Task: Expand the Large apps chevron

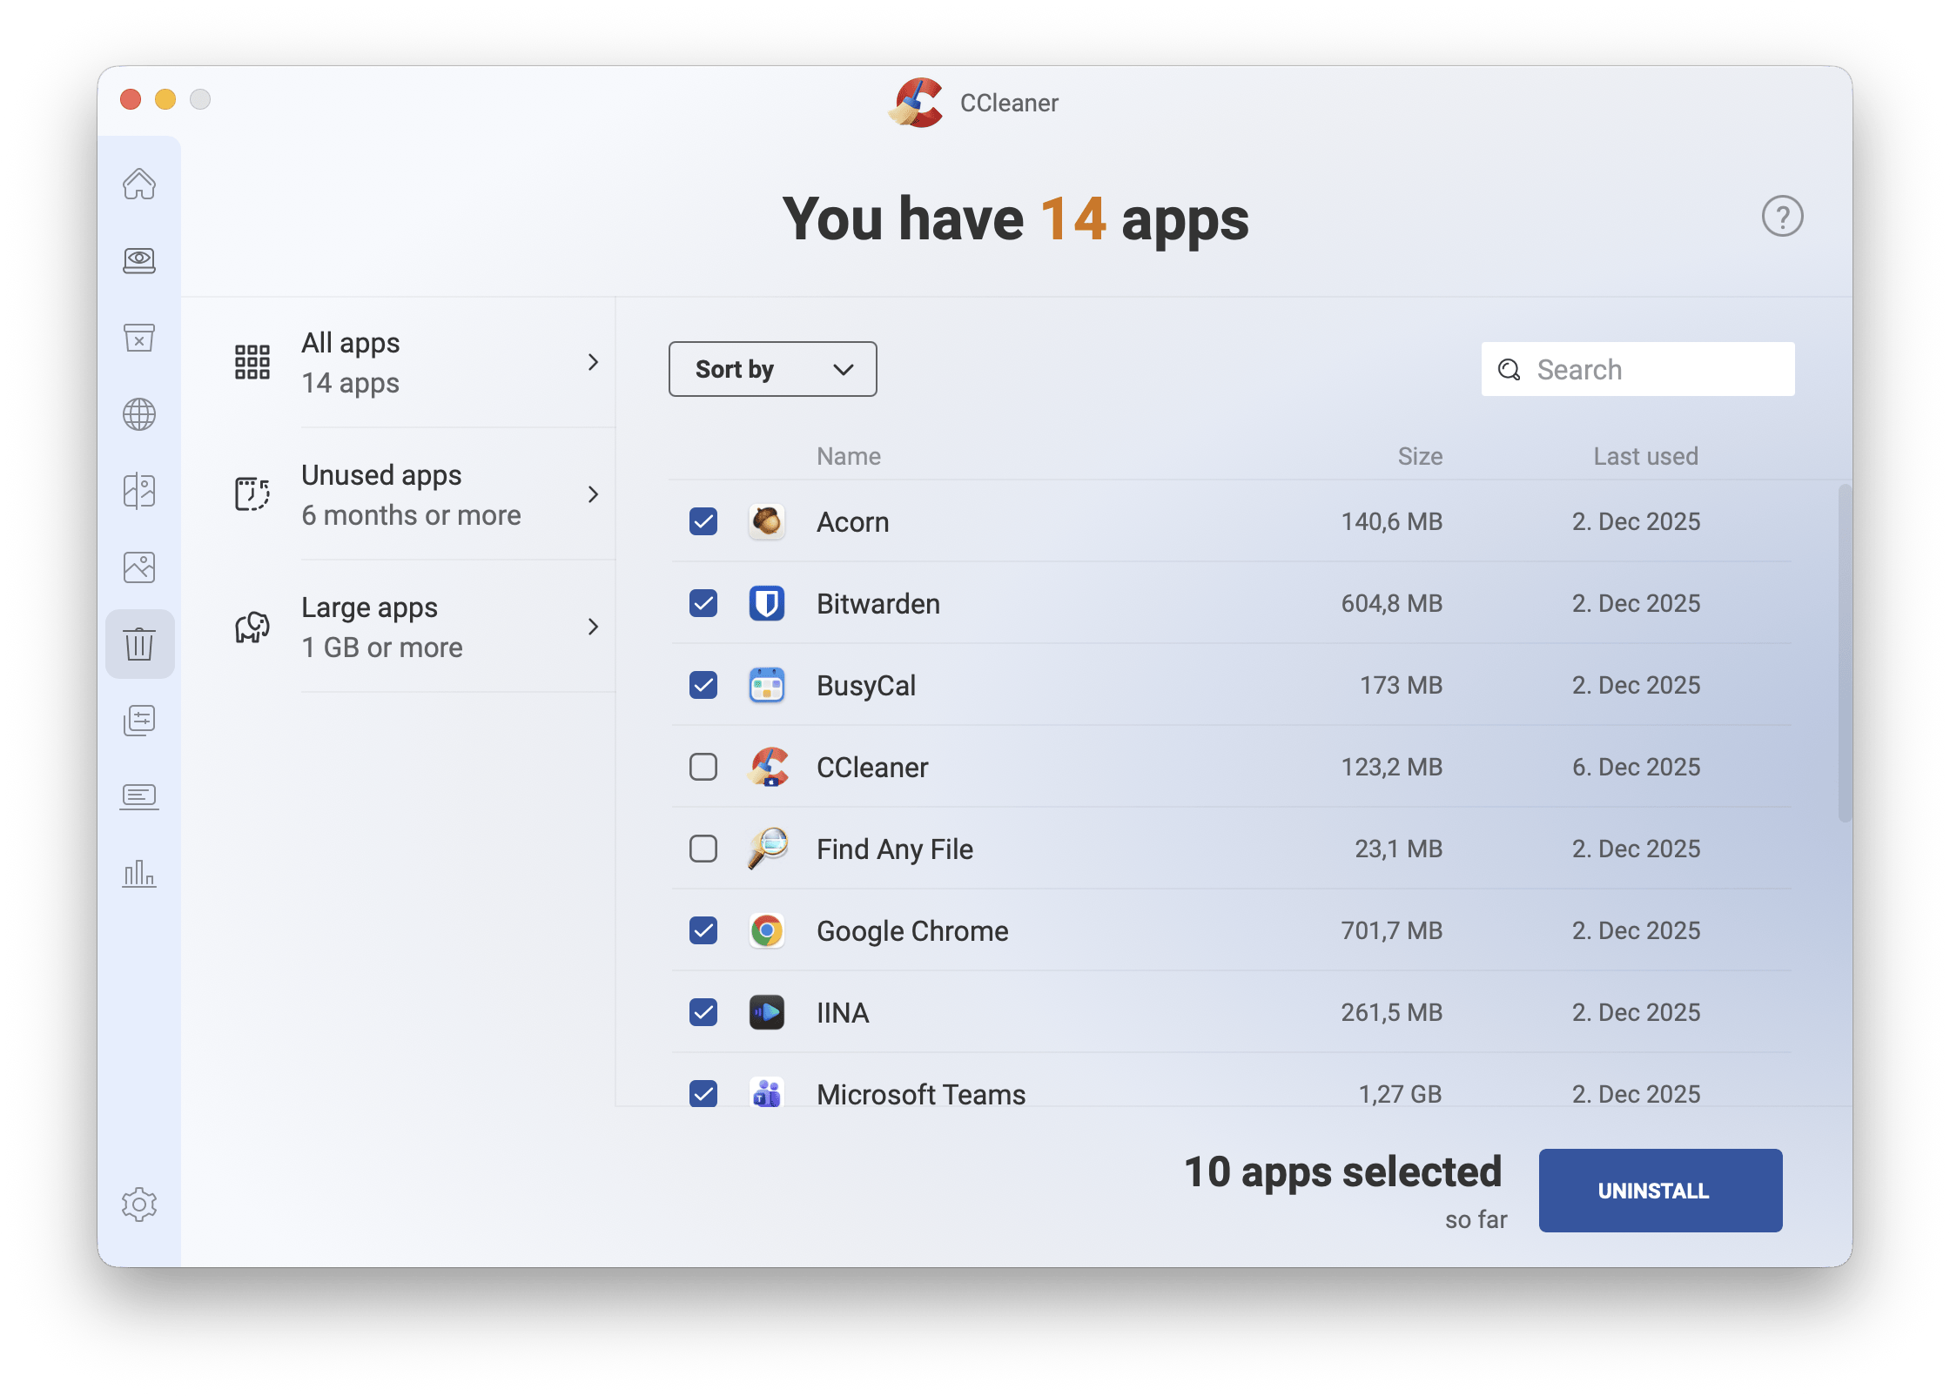Action: [x=593, y=627]
